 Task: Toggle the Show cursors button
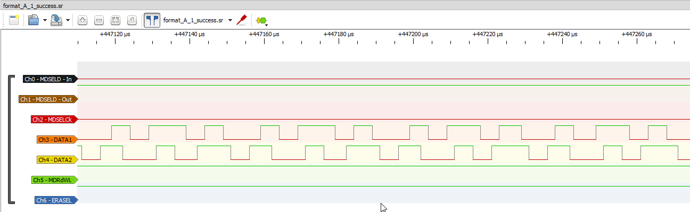[x=152, y=20]
